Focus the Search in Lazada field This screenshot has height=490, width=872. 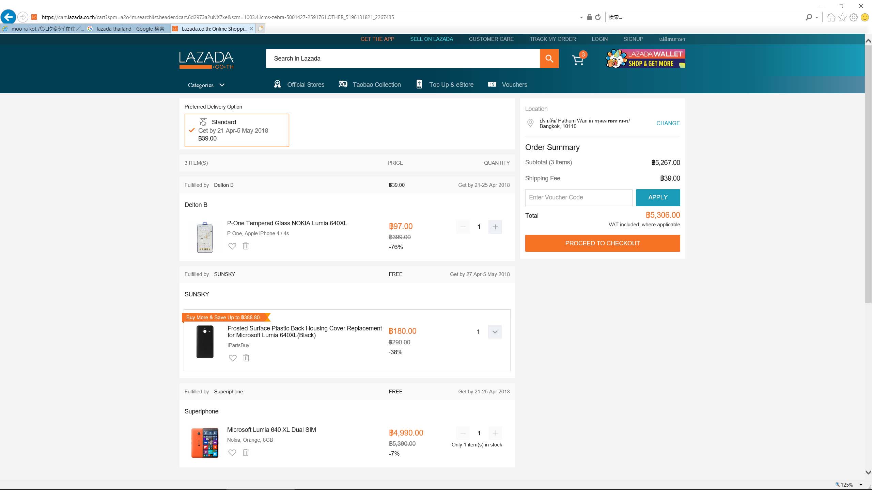point(403,59)
